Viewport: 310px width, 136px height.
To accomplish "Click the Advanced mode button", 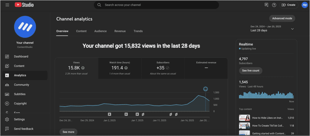I will click(x=282, y=18).
